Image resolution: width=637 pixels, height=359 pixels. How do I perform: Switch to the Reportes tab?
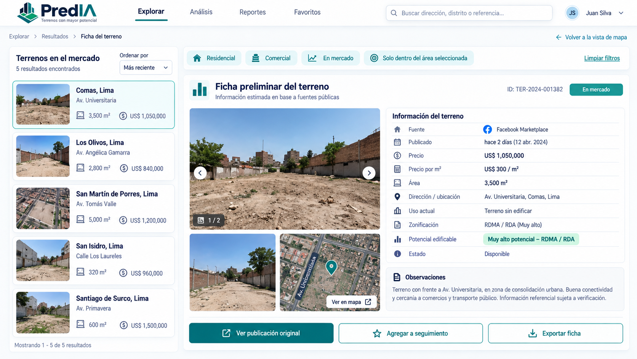click(253, 12)
